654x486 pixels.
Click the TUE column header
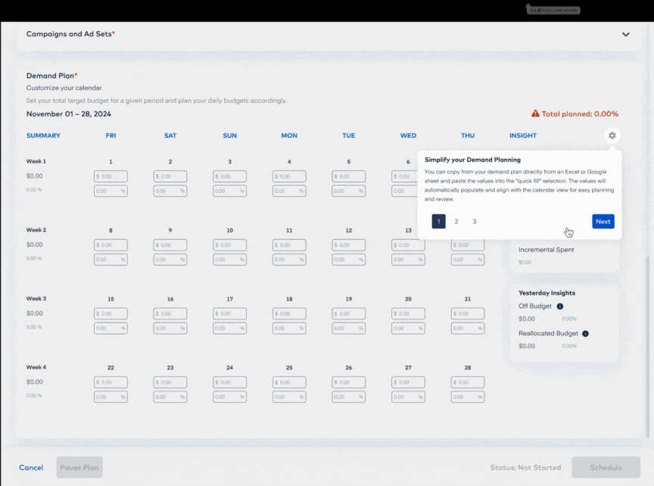click(x=349, y=136)
